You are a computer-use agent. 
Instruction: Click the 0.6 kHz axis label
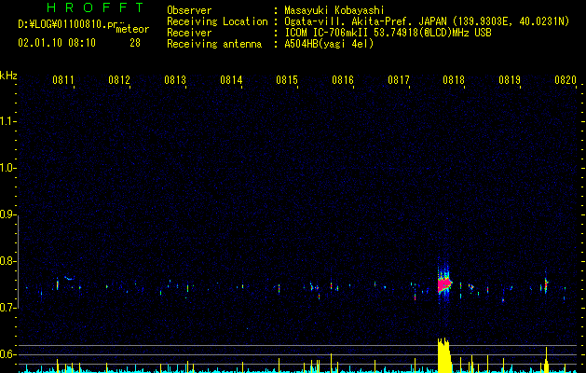(7, 354)
